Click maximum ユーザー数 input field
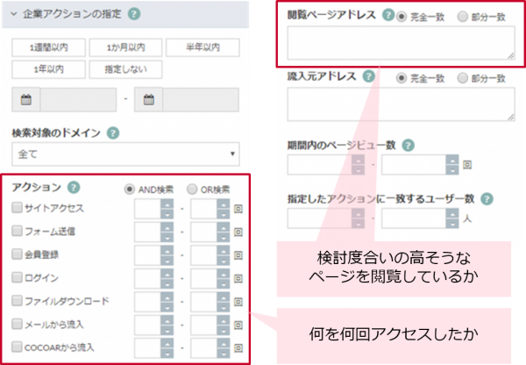 [x=414, y=218]
